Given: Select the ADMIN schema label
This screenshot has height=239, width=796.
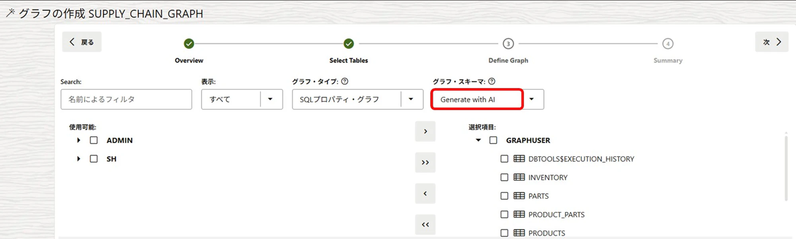Looking at the screenshot, I should coord(119,140).
